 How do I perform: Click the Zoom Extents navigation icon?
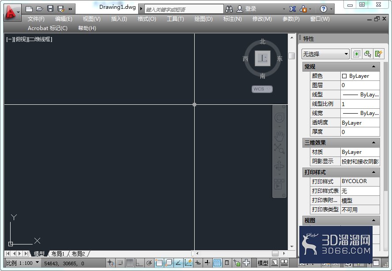(x=279, y=149)
